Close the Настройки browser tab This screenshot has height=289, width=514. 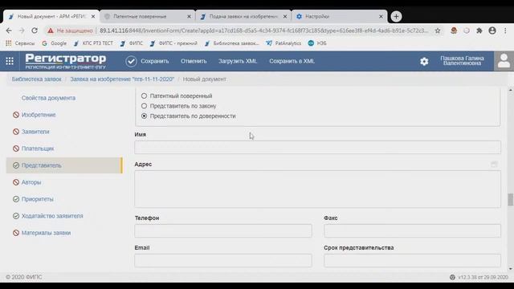381,16
